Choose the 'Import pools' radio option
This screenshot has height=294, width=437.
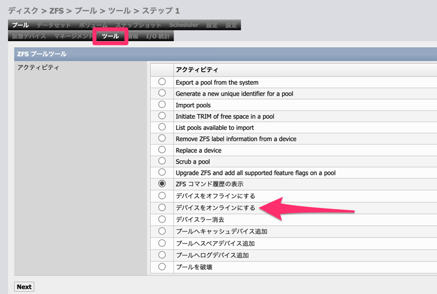pos(162,105)
